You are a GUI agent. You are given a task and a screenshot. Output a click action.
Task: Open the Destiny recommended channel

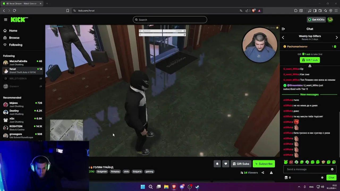23,112
